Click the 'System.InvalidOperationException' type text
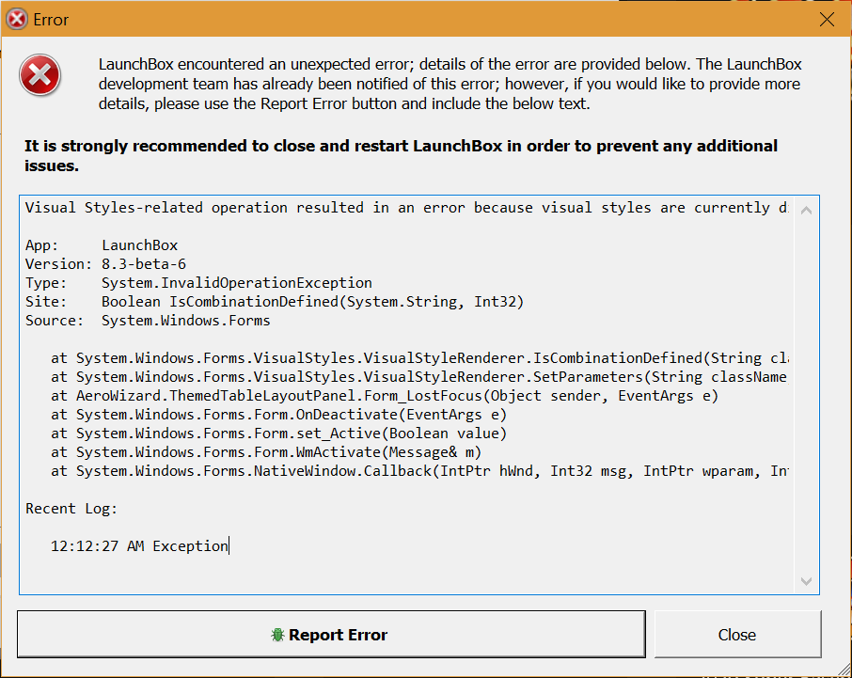 236,283
